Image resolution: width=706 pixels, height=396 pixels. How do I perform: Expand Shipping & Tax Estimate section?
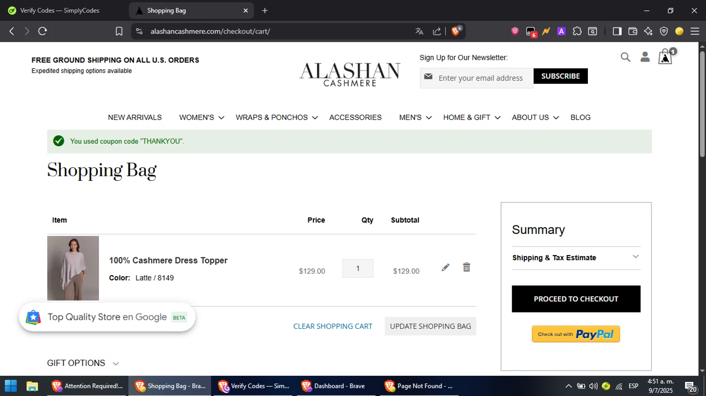(x=576, y=258)
